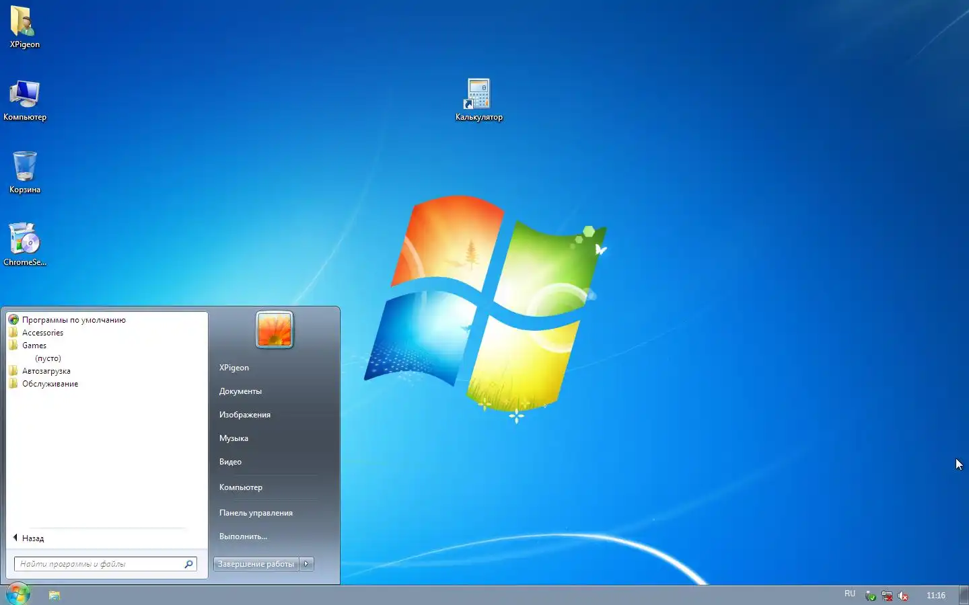Open Панель управления from the Start menu

pos(256,513)
